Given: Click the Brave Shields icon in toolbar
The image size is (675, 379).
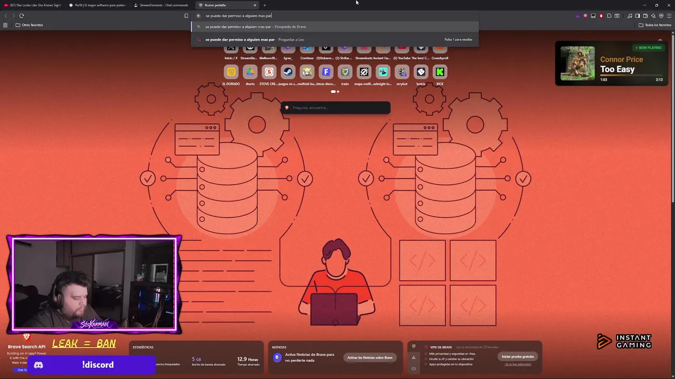Looking at the screenshot, I should 585,16.
